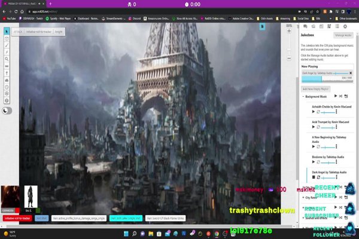The width and height of the screenshot is (359, 239).
Task: Open the Art Library tab in sidebar
Action: click(313, 26)
